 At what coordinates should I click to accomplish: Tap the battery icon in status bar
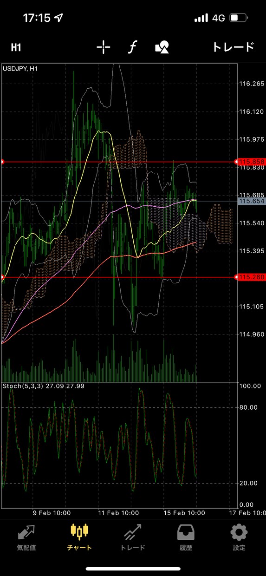(x=240, y=18)
